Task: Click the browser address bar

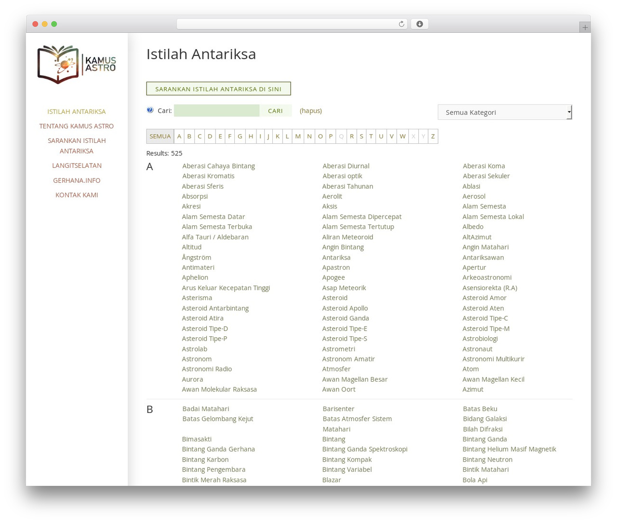Action: pos(292,24)
